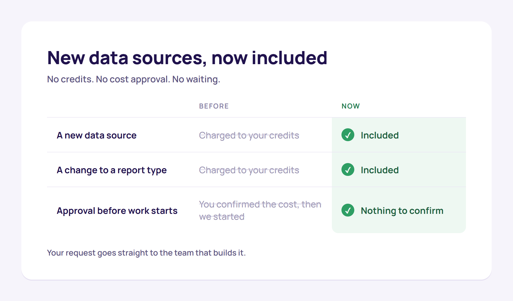Click the checkmark icon in 'A change to a report type' row
Screen dimensions: 513x301
[348, 170]
